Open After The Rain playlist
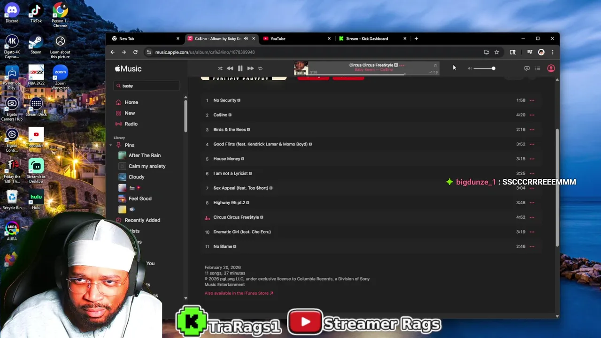 coord(145,155)
